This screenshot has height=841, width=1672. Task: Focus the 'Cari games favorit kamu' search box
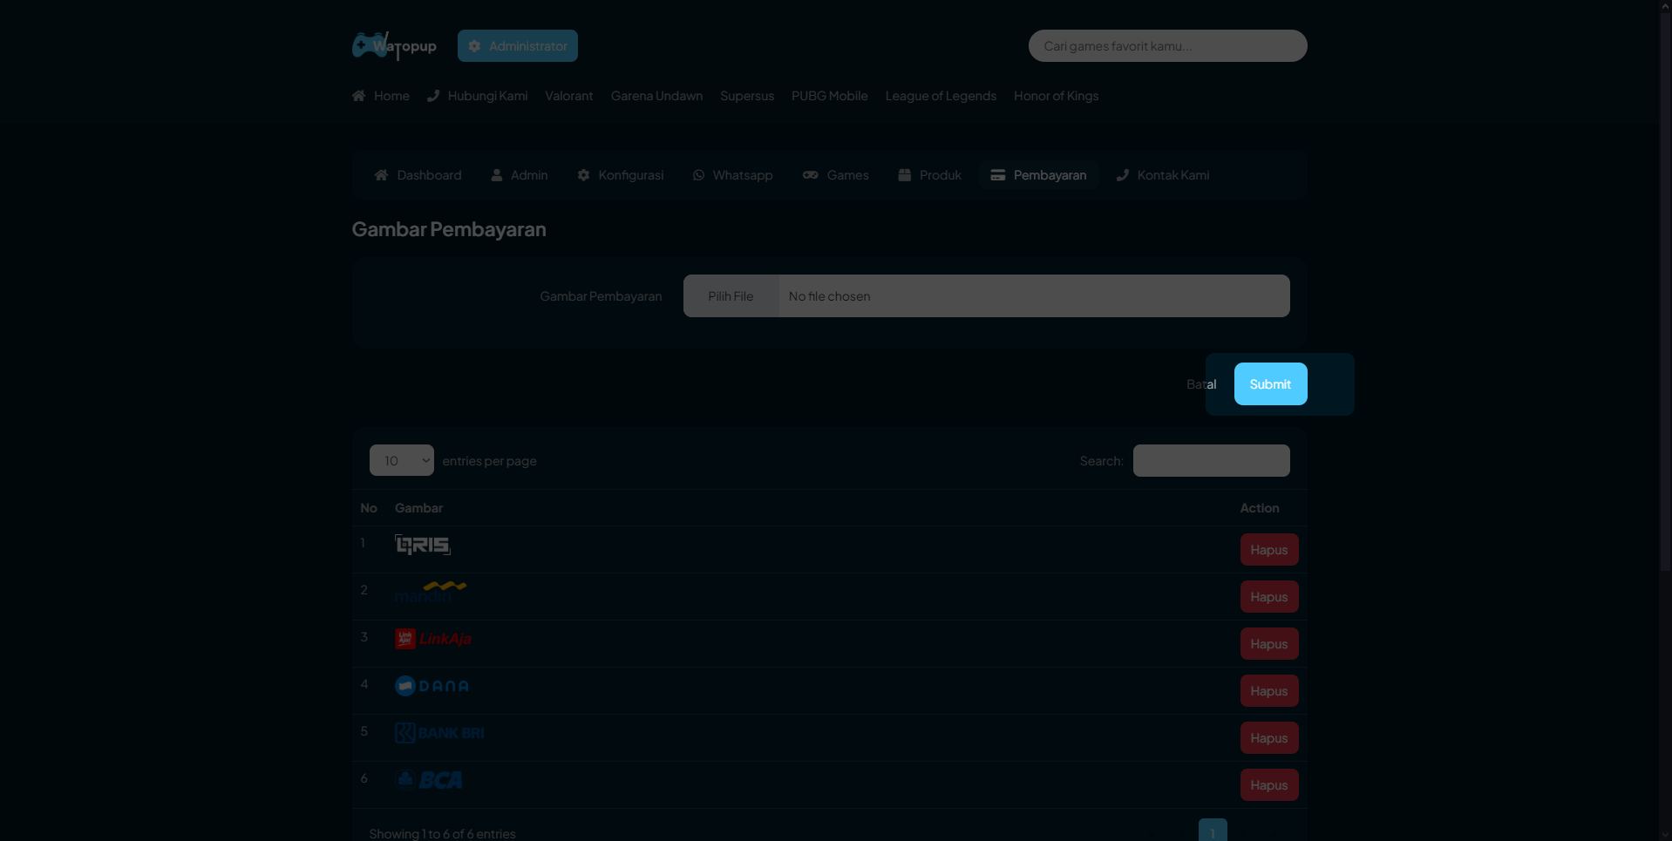click(1168, 46)
